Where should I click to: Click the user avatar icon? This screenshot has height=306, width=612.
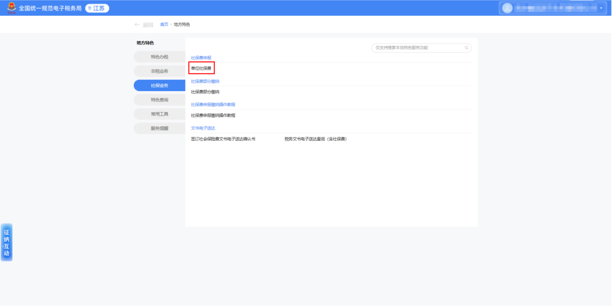click(507, 8)
